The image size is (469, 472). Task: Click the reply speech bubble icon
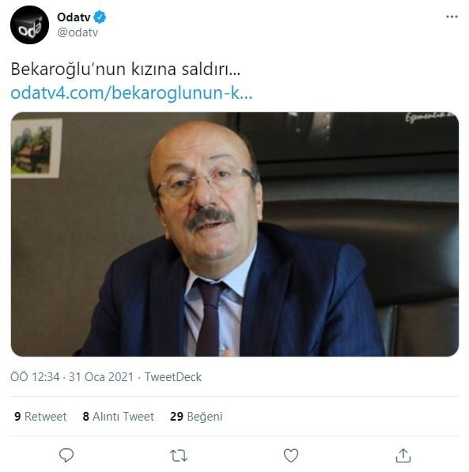66,455
